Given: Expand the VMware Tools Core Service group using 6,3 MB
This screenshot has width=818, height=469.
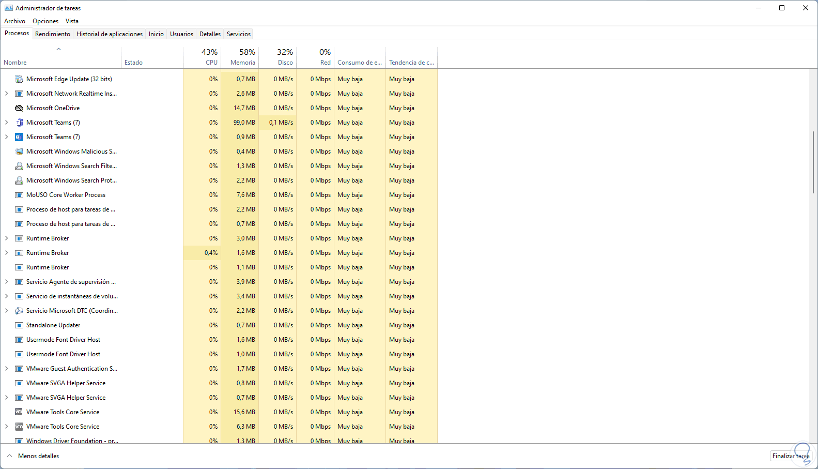Looking at the screenshot, I should (x=6, y=427).
